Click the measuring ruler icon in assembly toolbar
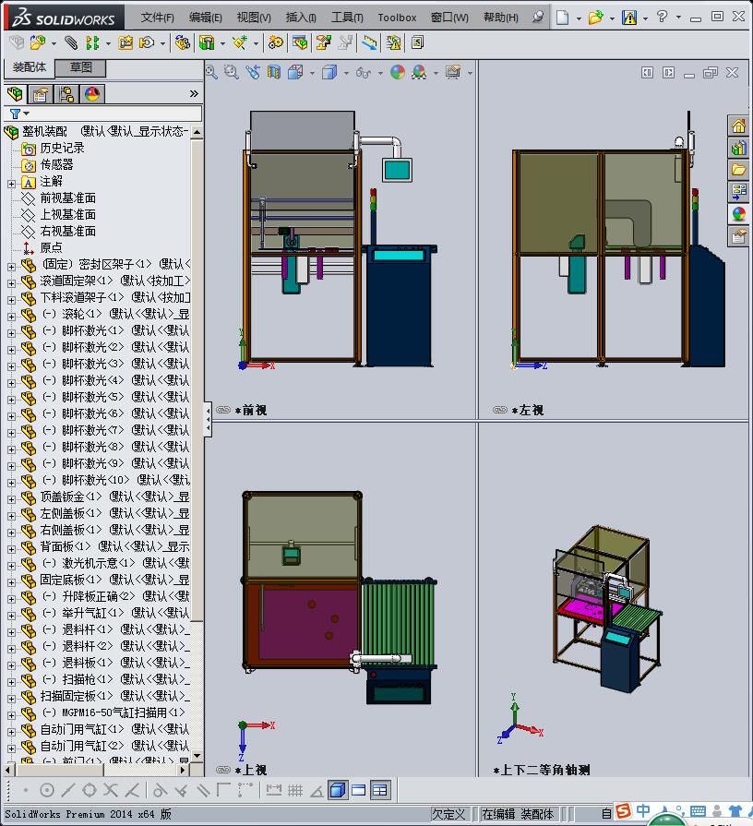This screenshot has width=753, height=826. [x=369, y=42]
